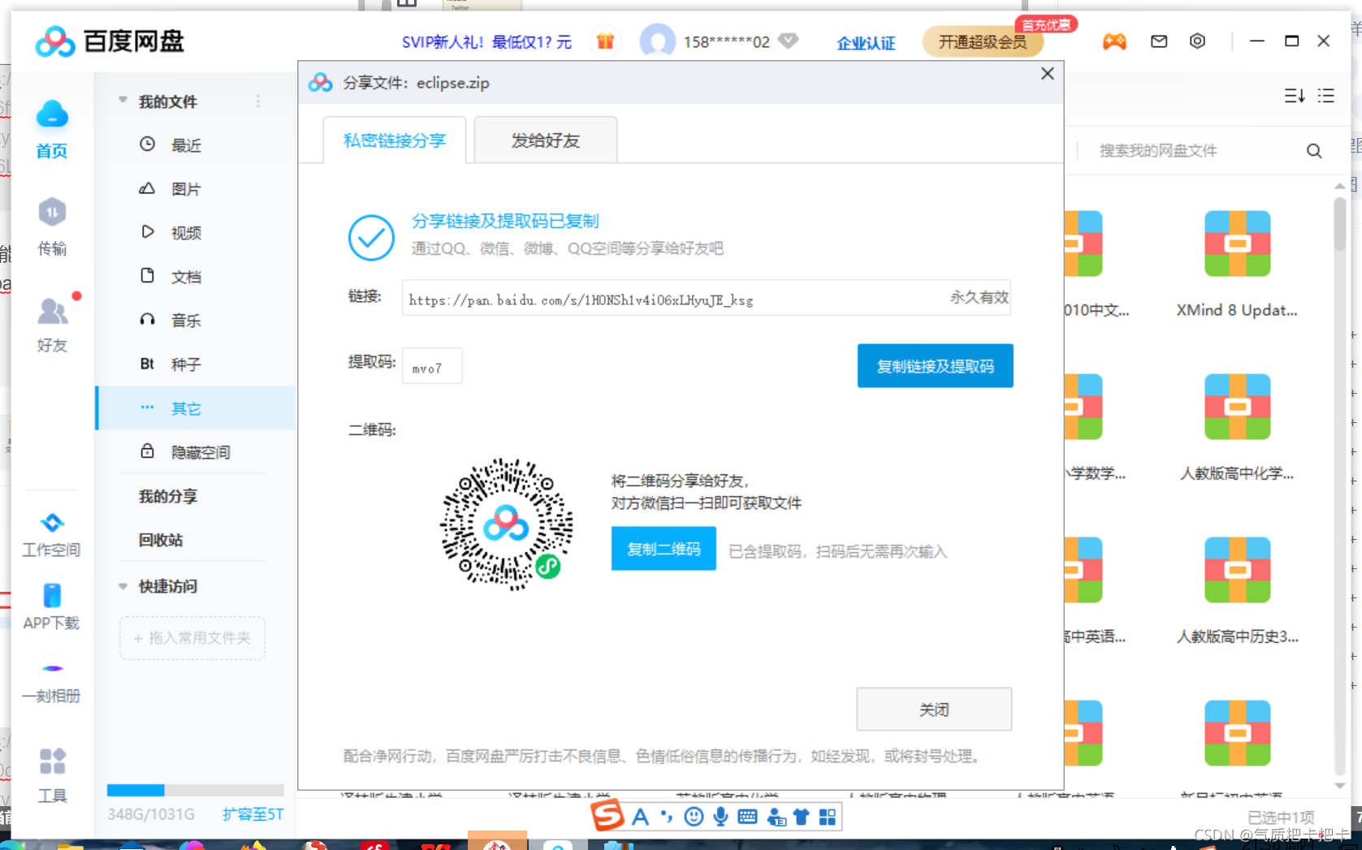Close the eclipse.zip share dialog
The height and width of the screenshot is (850, 1362).
click(1048, 74)
